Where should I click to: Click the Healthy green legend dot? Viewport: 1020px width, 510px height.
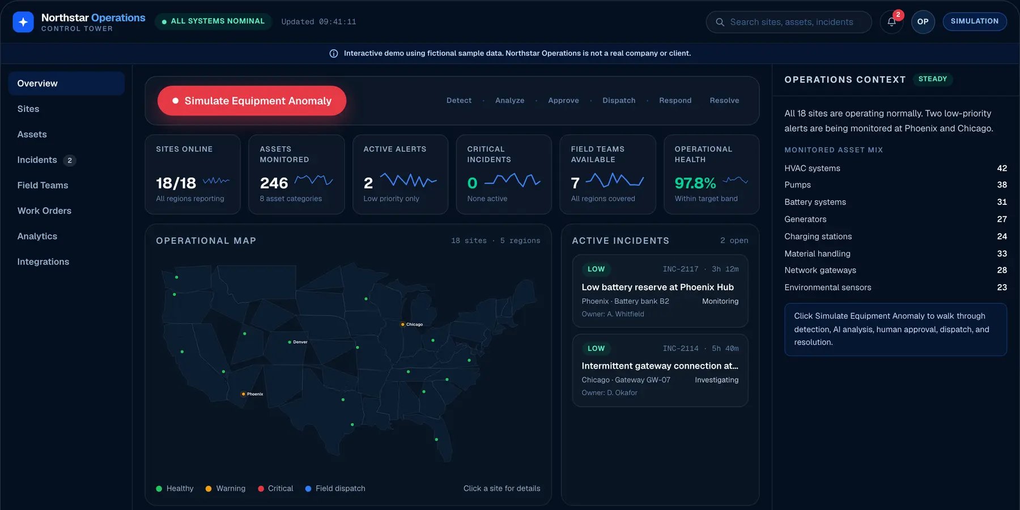[x=159, y=488]
